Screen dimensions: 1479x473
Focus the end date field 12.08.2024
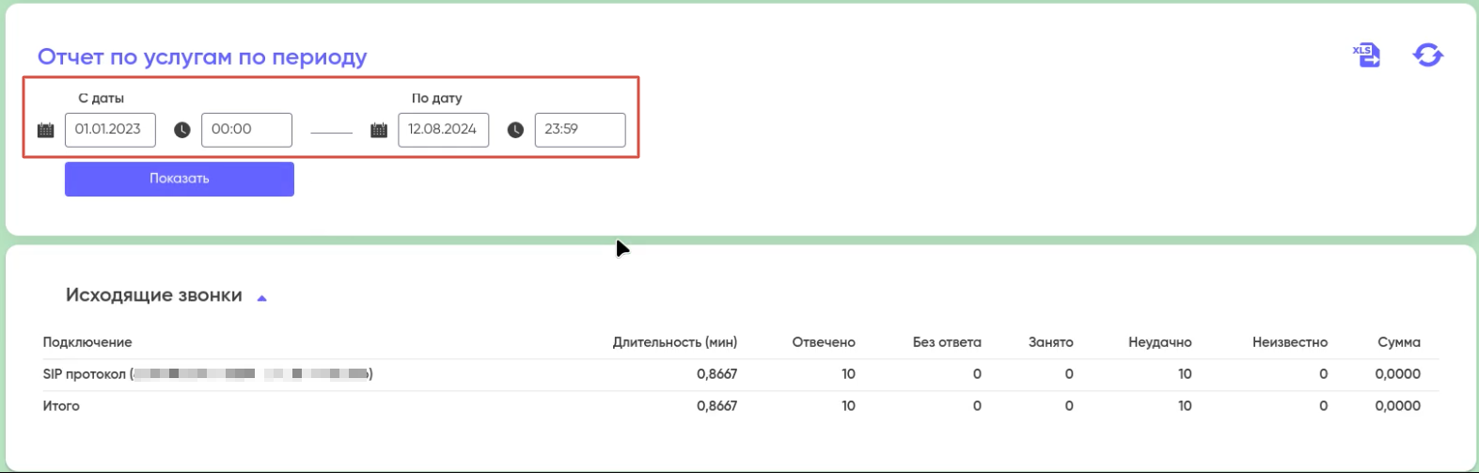[443, 130]
